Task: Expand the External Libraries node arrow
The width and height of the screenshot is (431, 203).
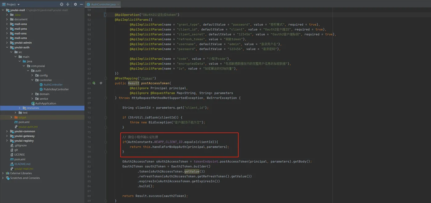Action: pos(3,173)
